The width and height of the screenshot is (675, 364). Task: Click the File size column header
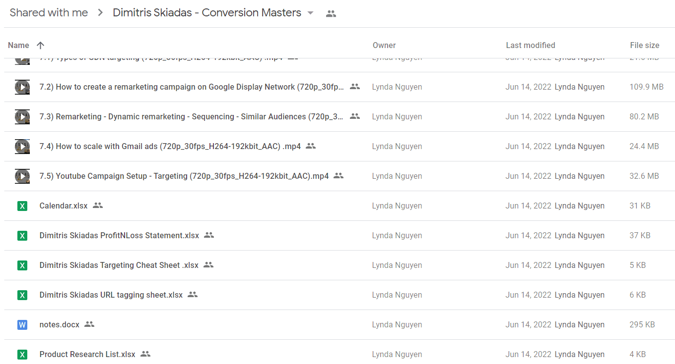(x=645, y=45)
